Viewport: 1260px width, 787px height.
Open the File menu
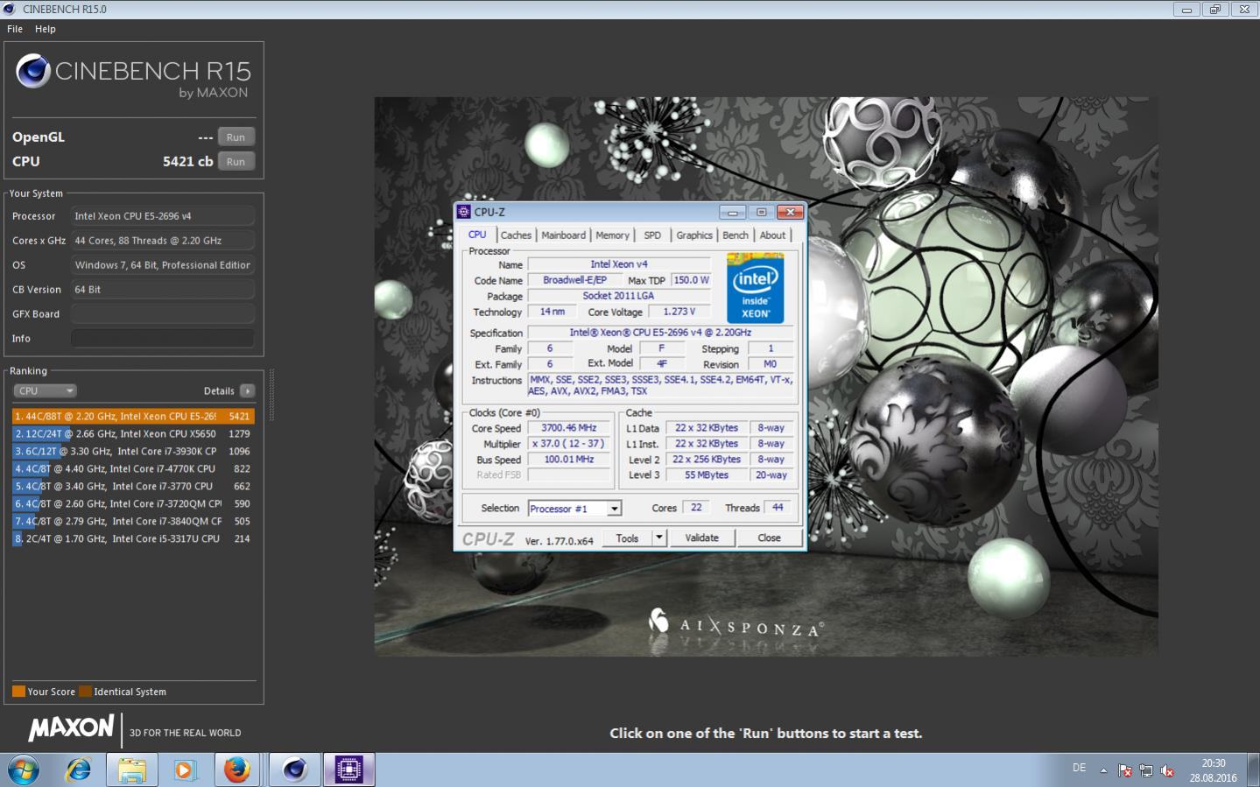[x=15, y=29]
